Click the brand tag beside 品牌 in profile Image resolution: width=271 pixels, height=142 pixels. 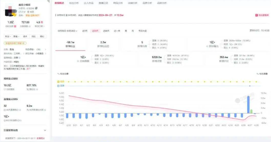tap(32, 15)
